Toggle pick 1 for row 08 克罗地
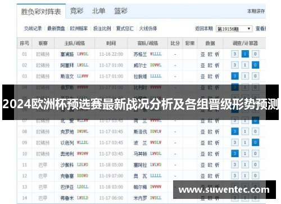The image size is (281, 204). click(245, 131)
